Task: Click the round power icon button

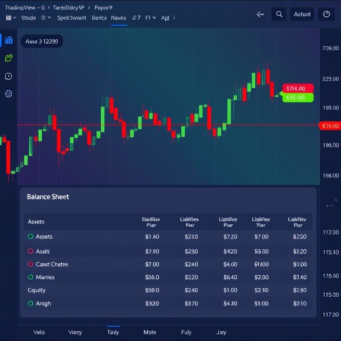Action: pyautogui.click(x=326, y=14)
